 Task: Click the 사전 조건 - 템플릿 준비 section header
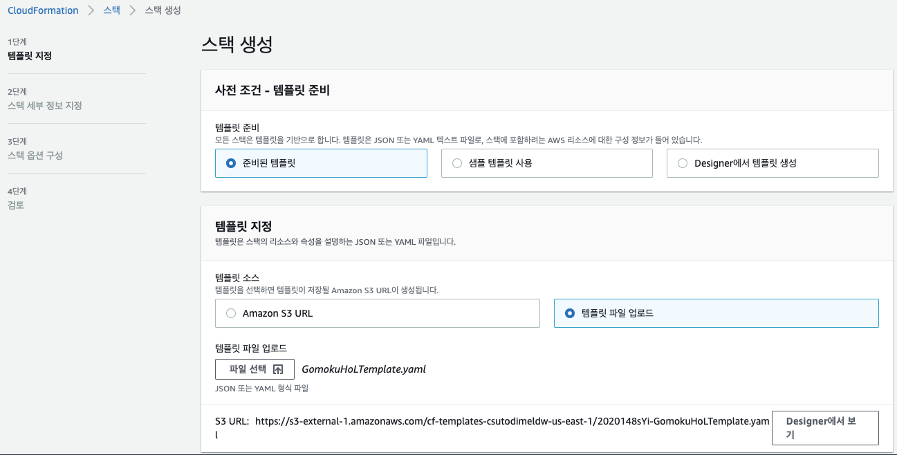[x=272, y=90]
